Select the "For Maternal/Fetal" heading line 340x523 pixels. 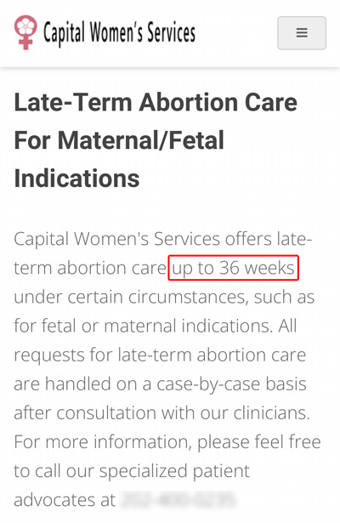tap(119, 140)
